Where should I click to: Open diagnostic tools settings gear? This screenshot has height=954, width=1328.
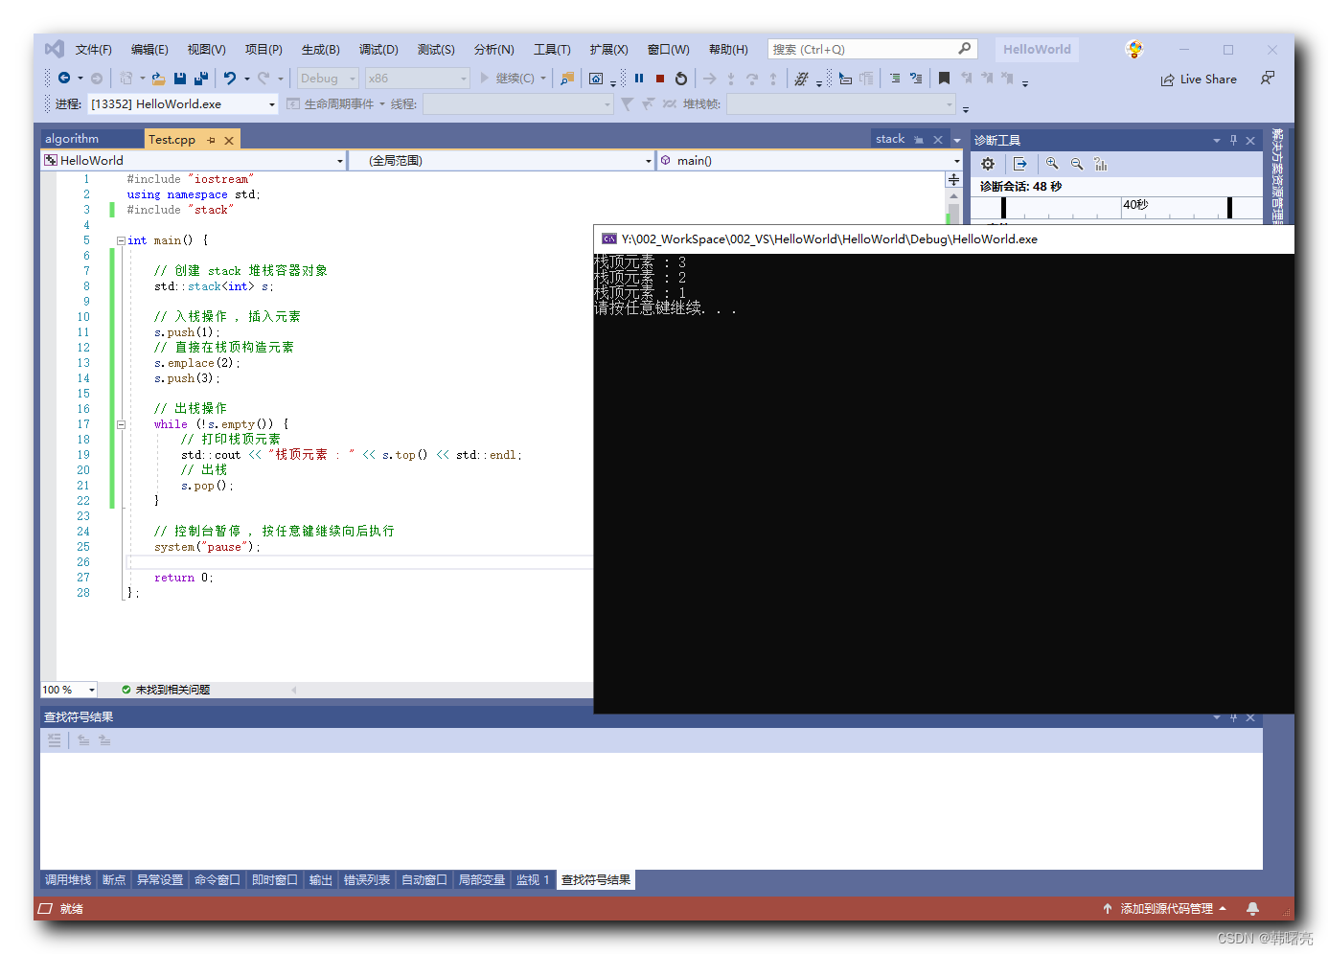tap(988, 164)
